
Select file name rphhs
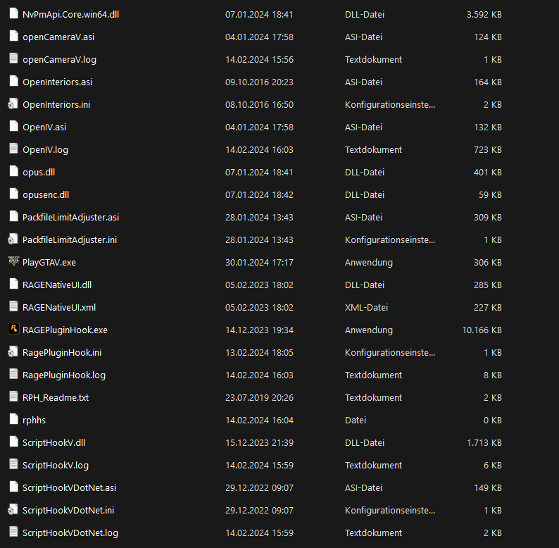tap(34, 421)
